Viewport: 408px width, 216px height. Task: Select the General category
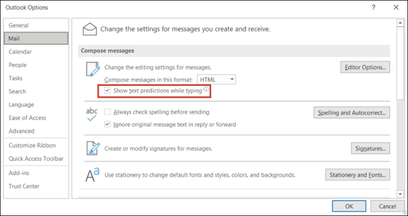36,25
